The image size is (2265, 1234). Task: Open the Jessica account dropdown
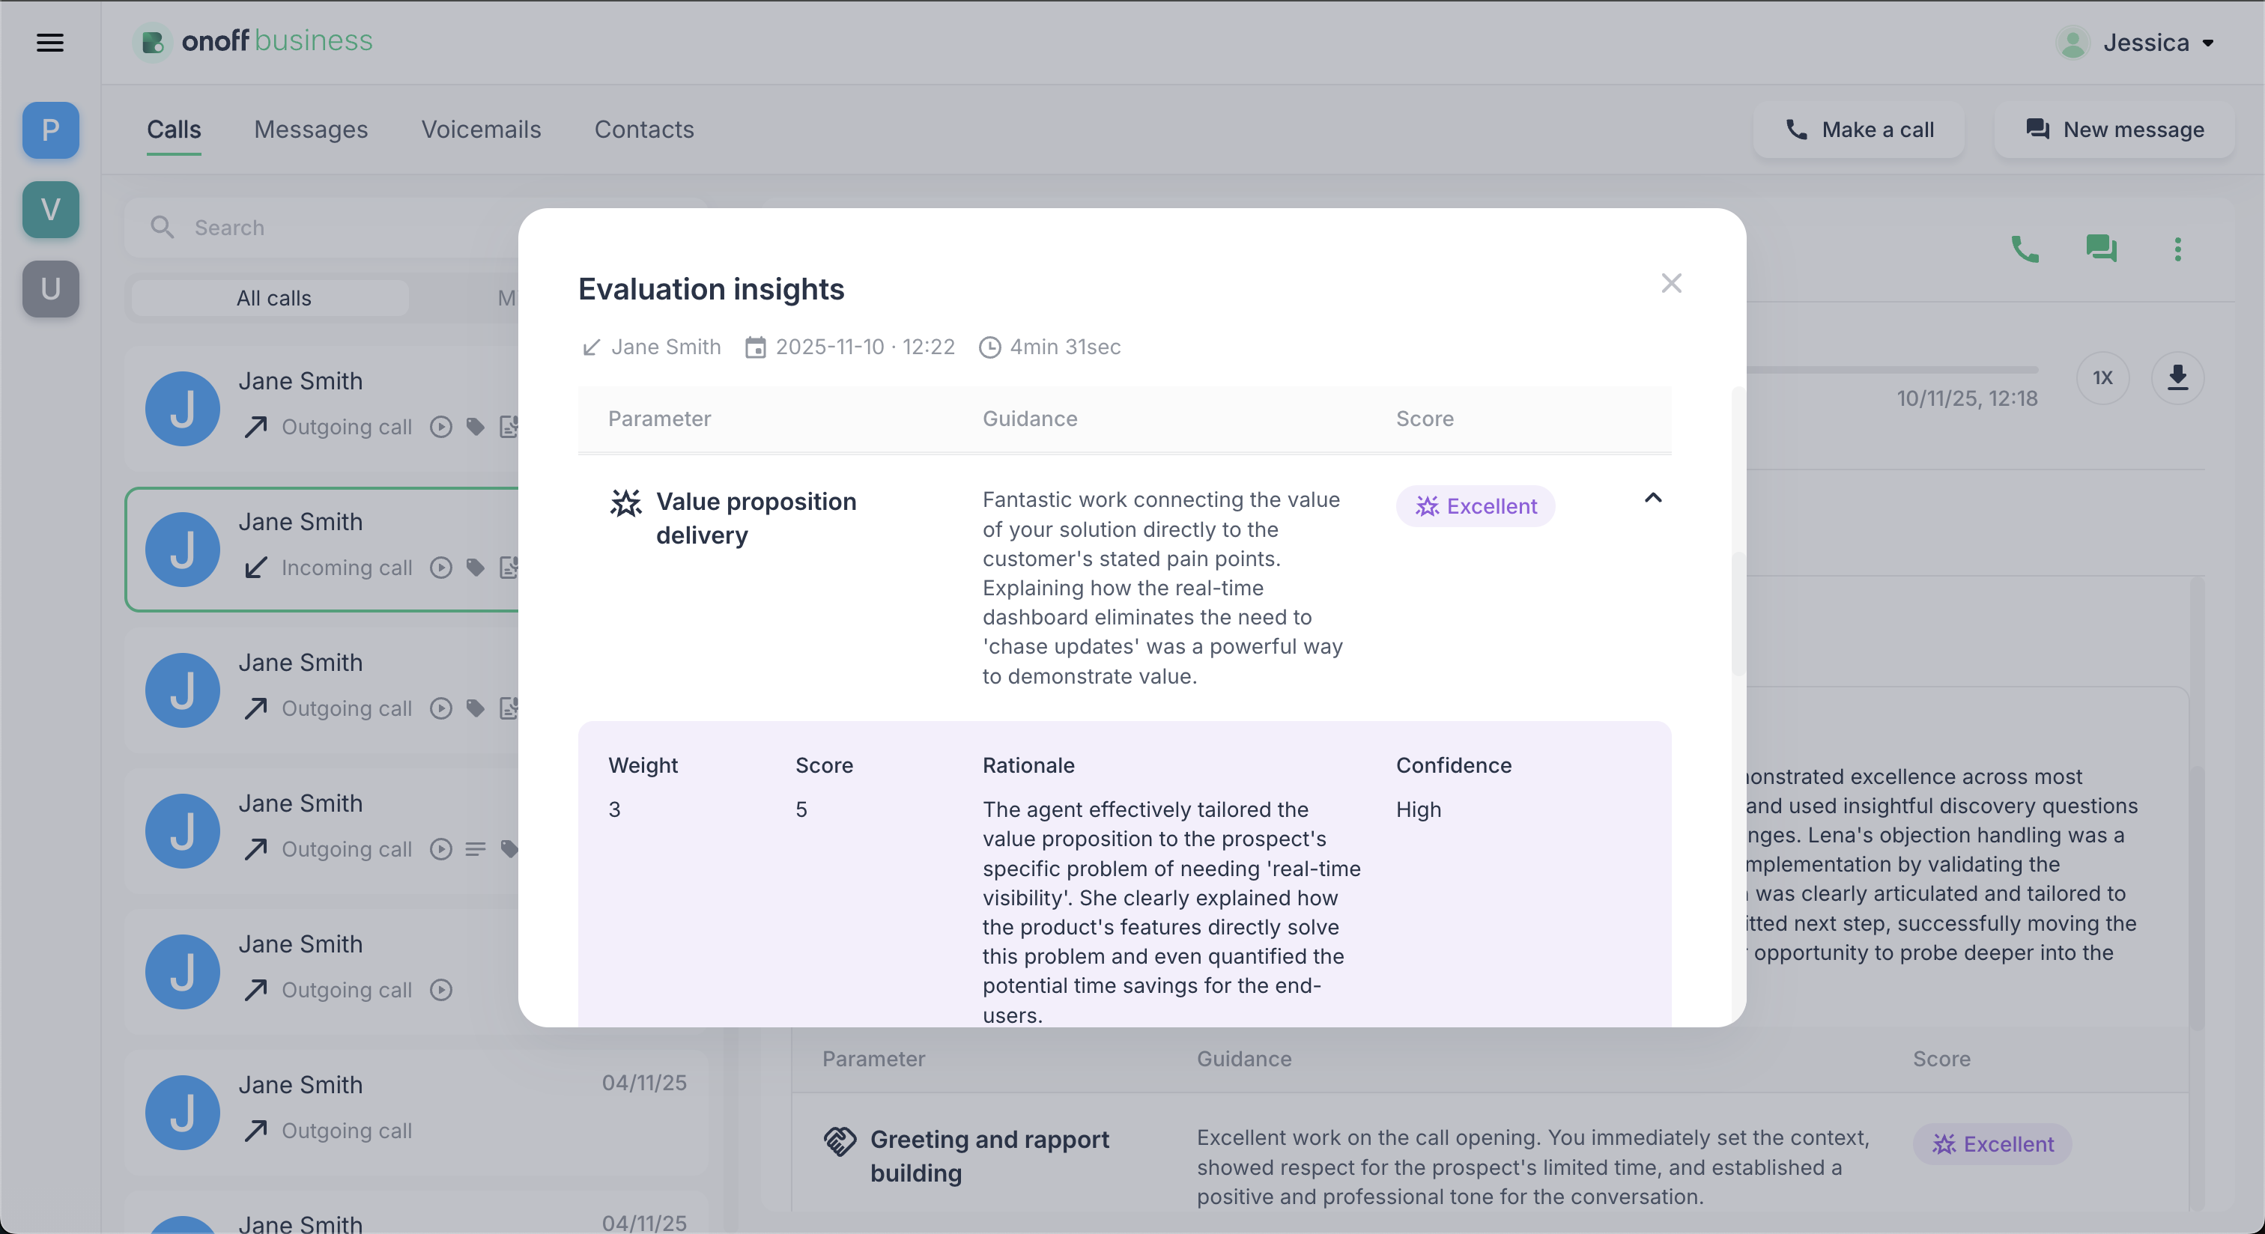pos(2135,42)
